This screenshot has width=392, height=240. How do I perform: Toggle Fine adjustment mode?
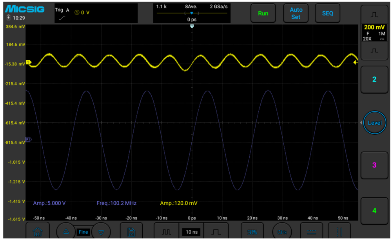pos(83,232)
